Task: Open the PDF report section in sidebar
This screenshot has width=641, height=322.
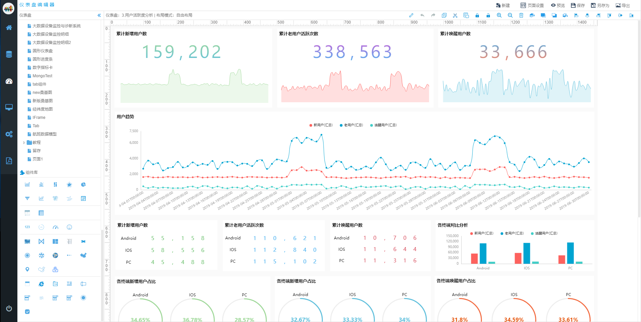Action: (x=9, y=161)
